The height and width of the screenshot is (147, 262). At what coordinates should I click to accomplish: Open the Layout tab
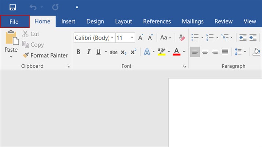click(x=123, y=22)
